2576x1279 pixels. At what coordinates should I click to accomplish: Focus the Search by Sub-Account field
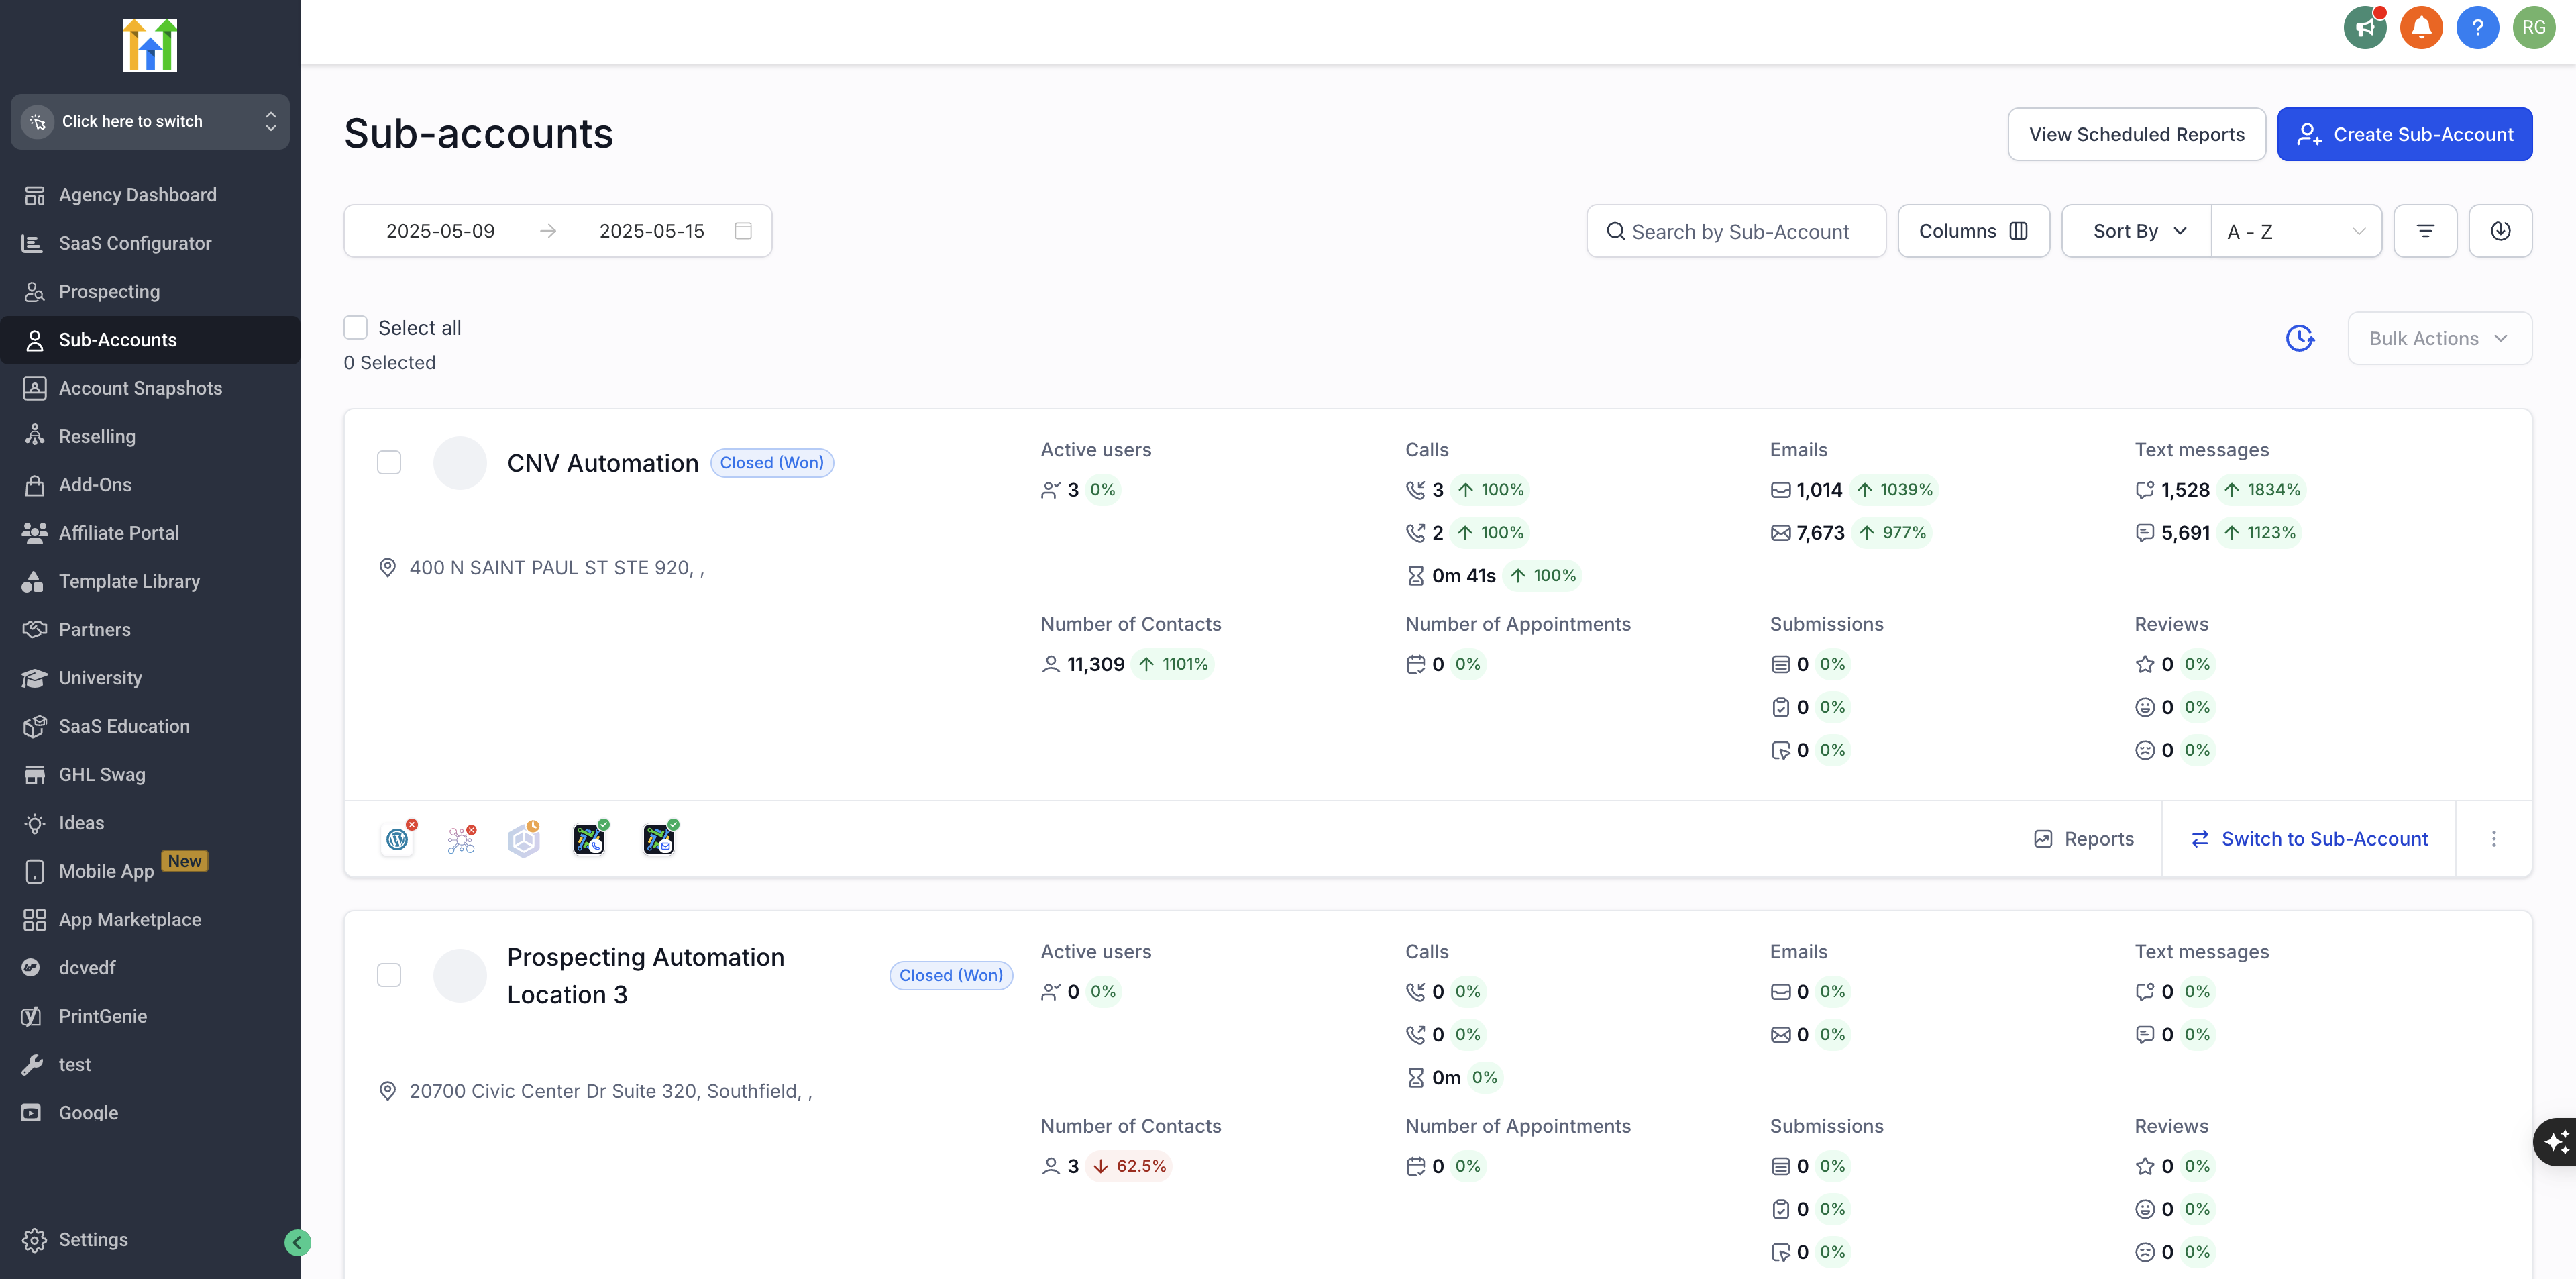(1736, 231)
